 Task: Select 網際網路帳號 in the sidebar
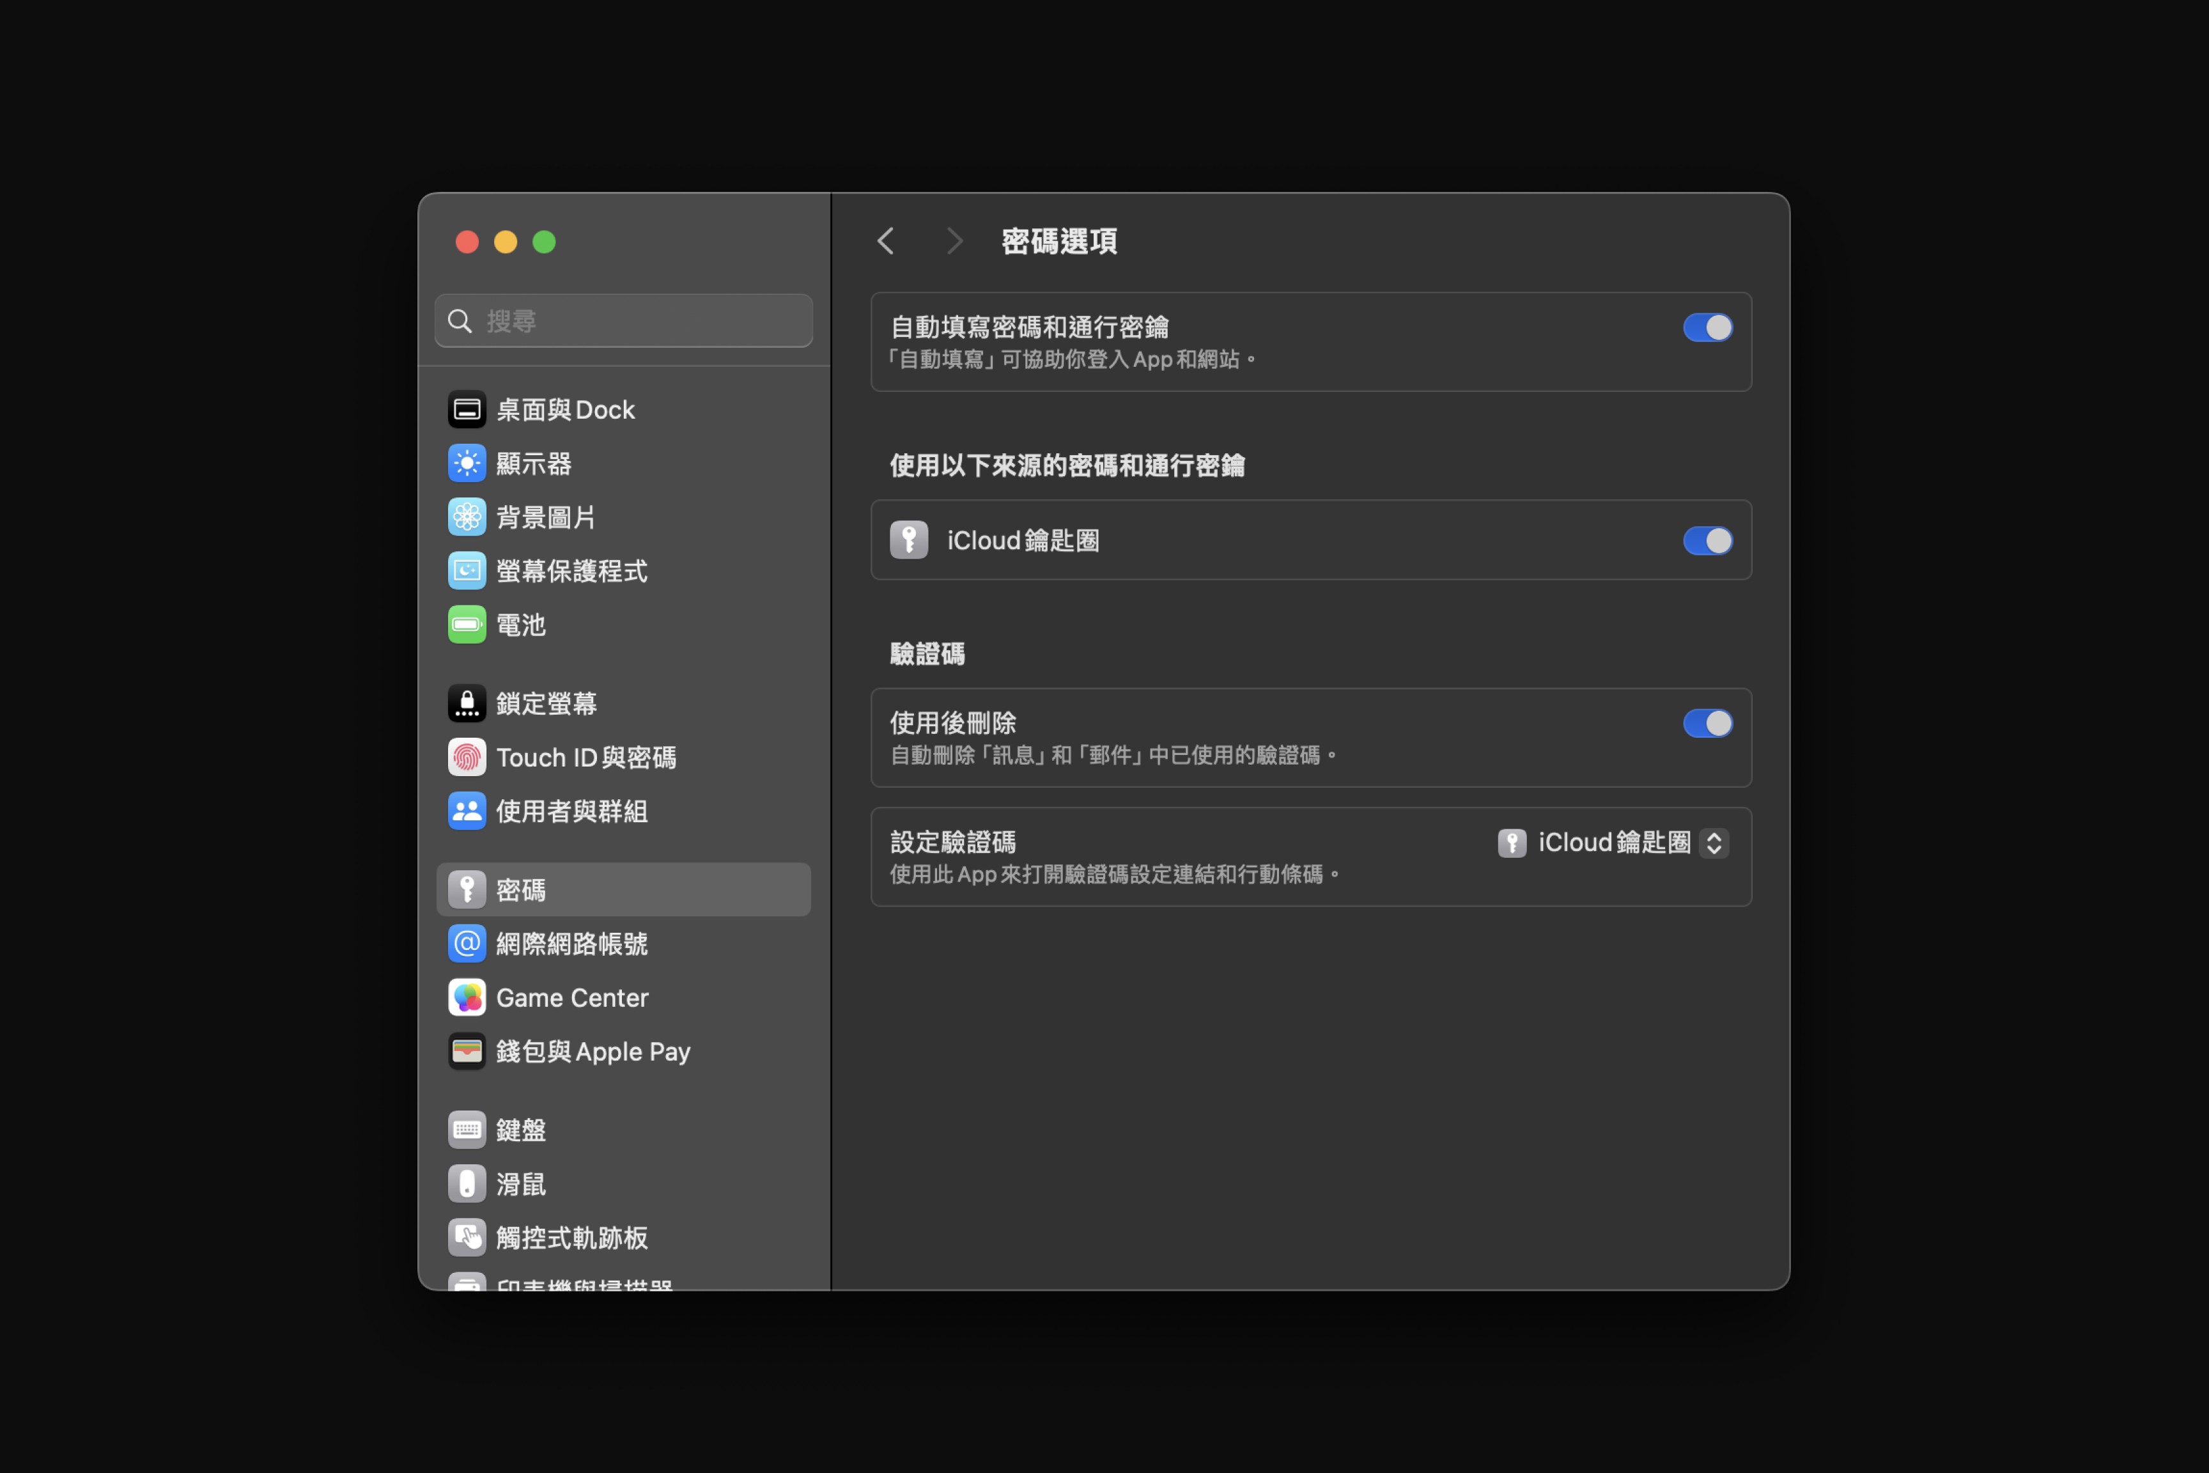[571, 944]
